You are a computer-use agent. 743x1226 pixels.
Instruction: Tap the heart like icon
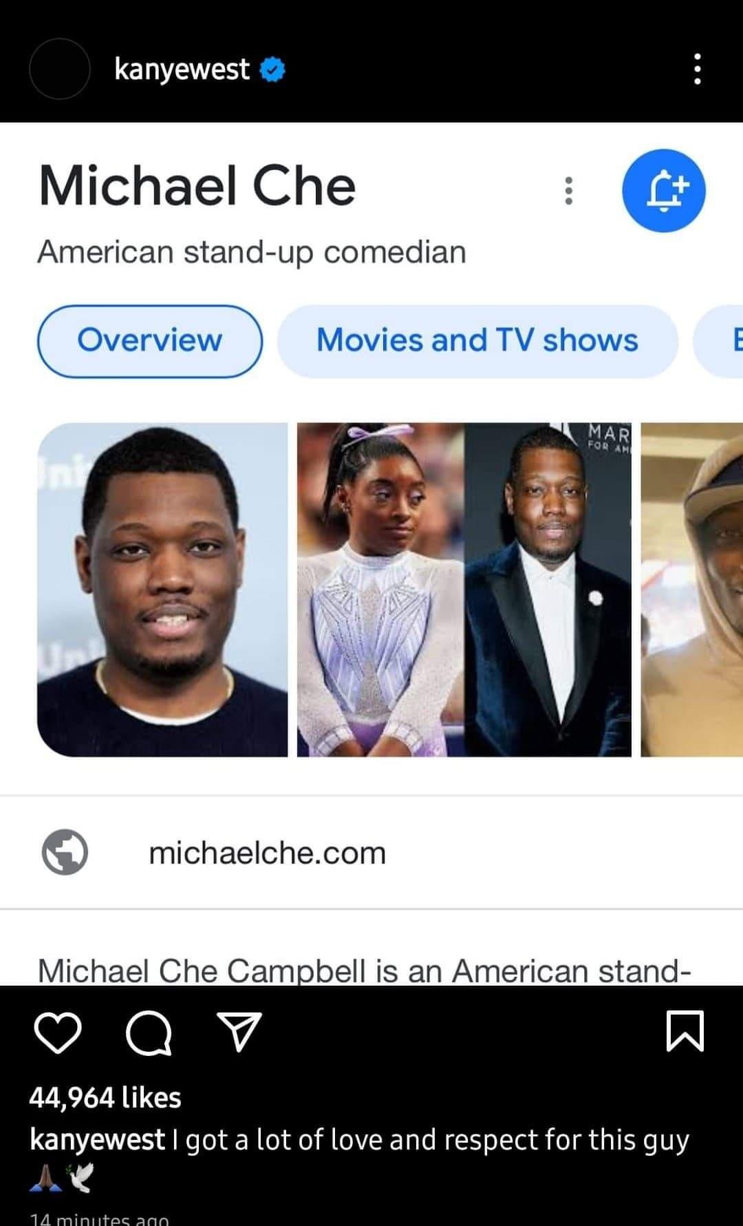coord(58,1032)
